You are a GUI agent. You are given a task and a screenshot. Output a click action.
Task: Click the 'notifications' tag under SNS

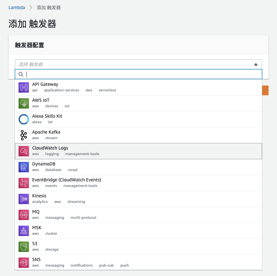coord(82,265)
